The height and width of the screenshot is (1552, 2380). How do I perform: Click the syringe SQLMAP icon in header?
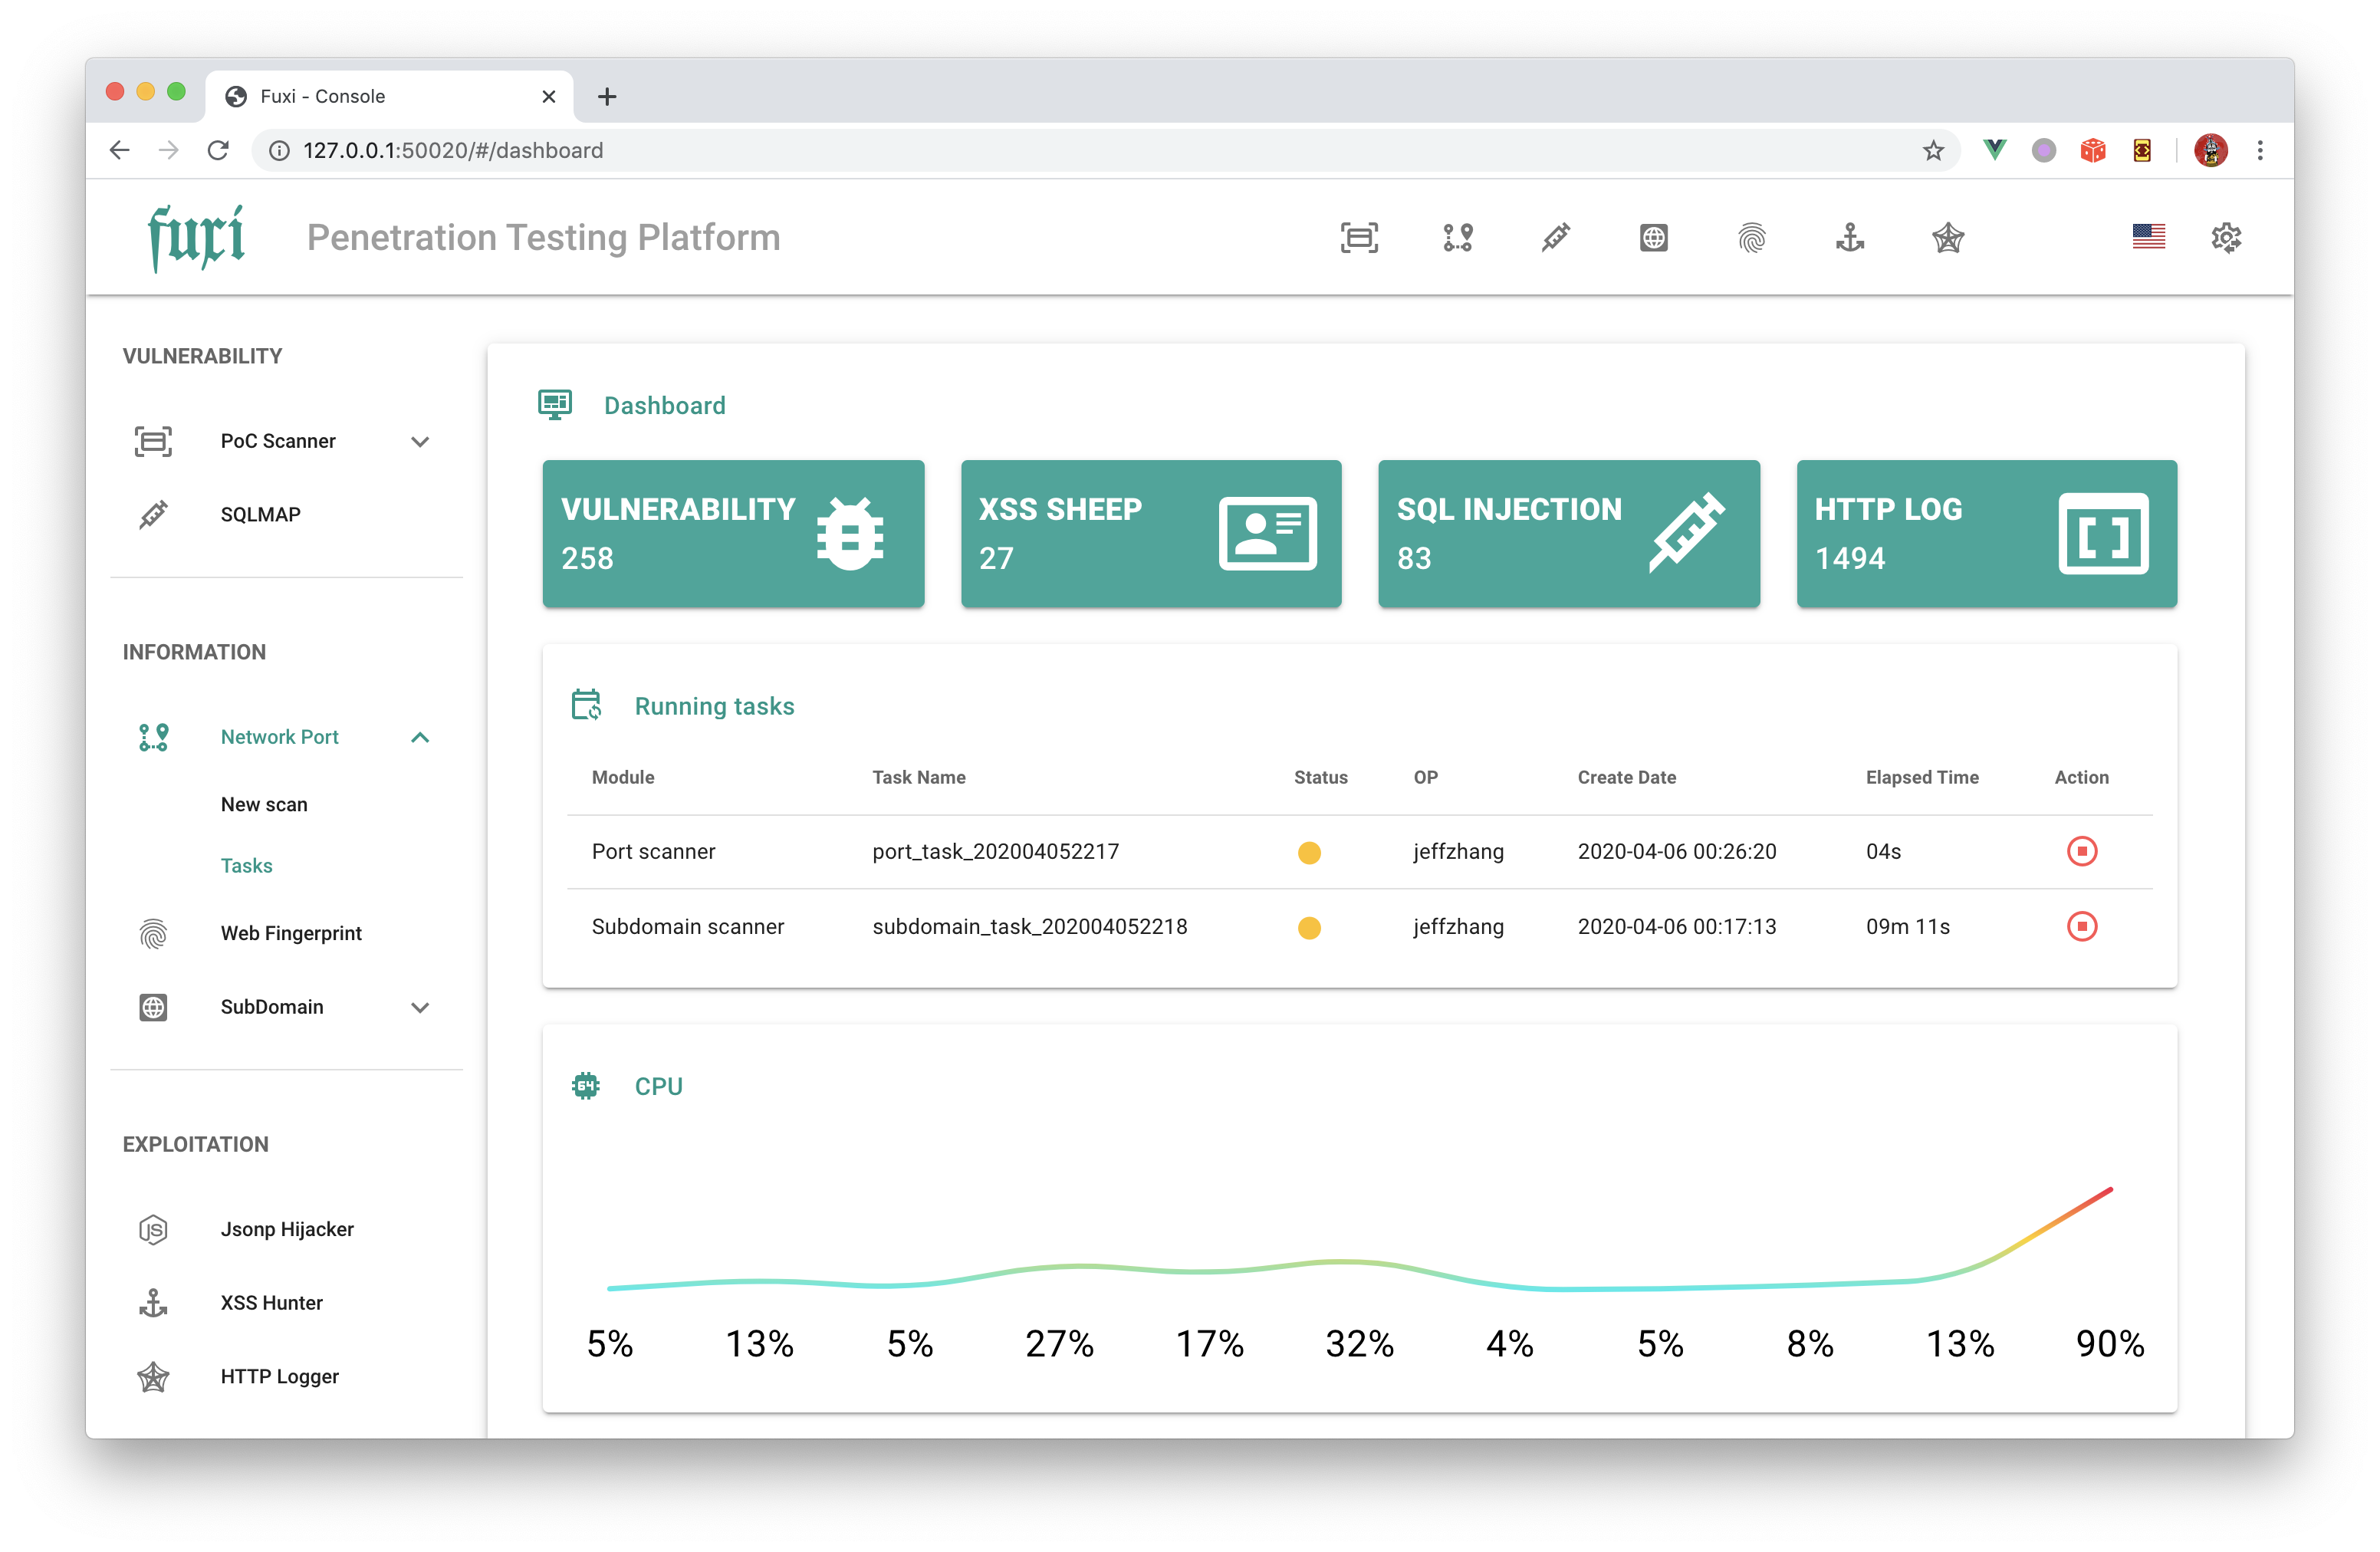[1555, 238]
